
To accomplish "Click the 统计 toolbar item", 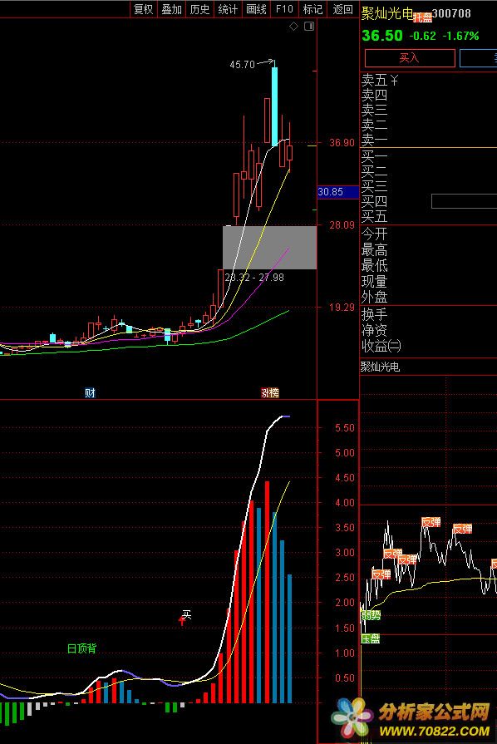I will pos(228,9).
